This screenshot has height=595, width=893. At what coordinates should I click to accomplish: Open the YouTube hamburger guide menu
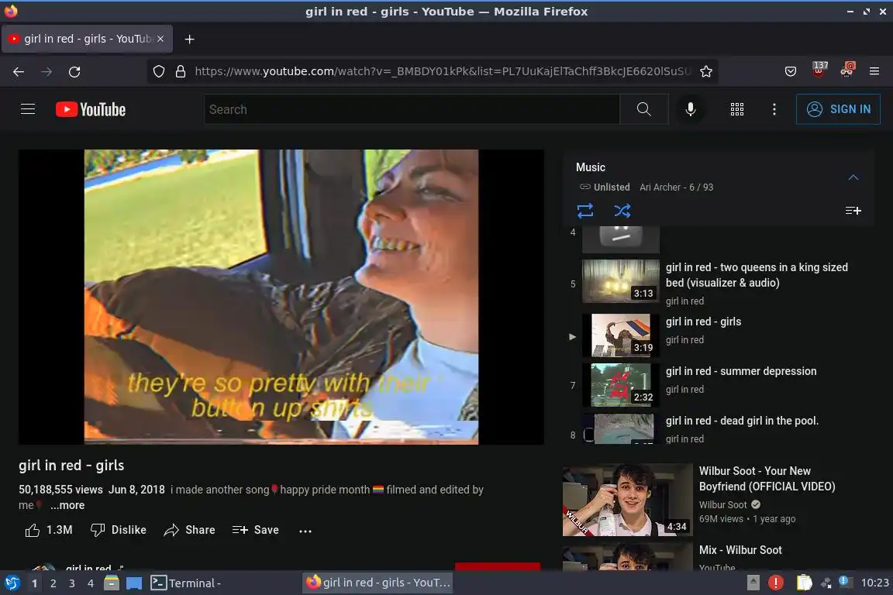28,108
